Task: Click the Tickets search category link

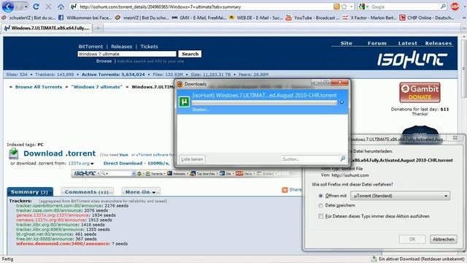Action: (x=149, y=47)
